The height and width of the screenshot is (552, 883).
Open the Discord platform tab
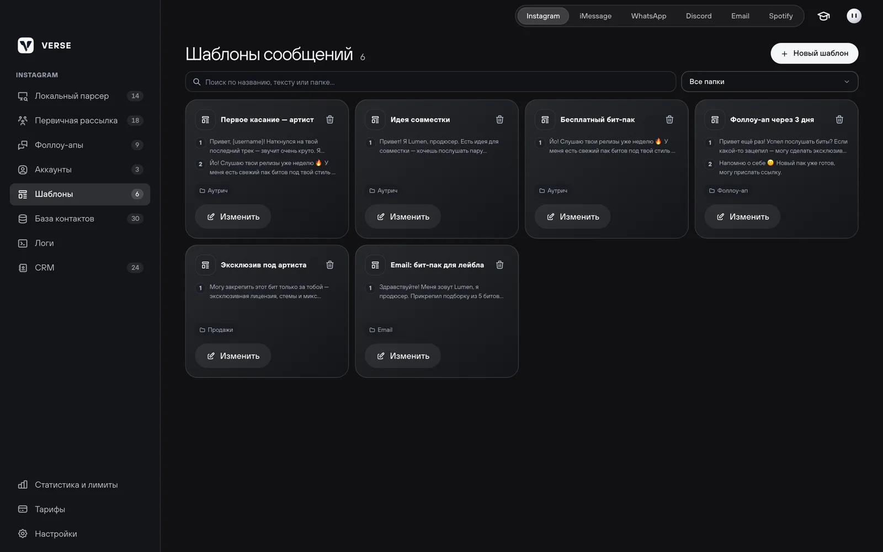(699, 16)
